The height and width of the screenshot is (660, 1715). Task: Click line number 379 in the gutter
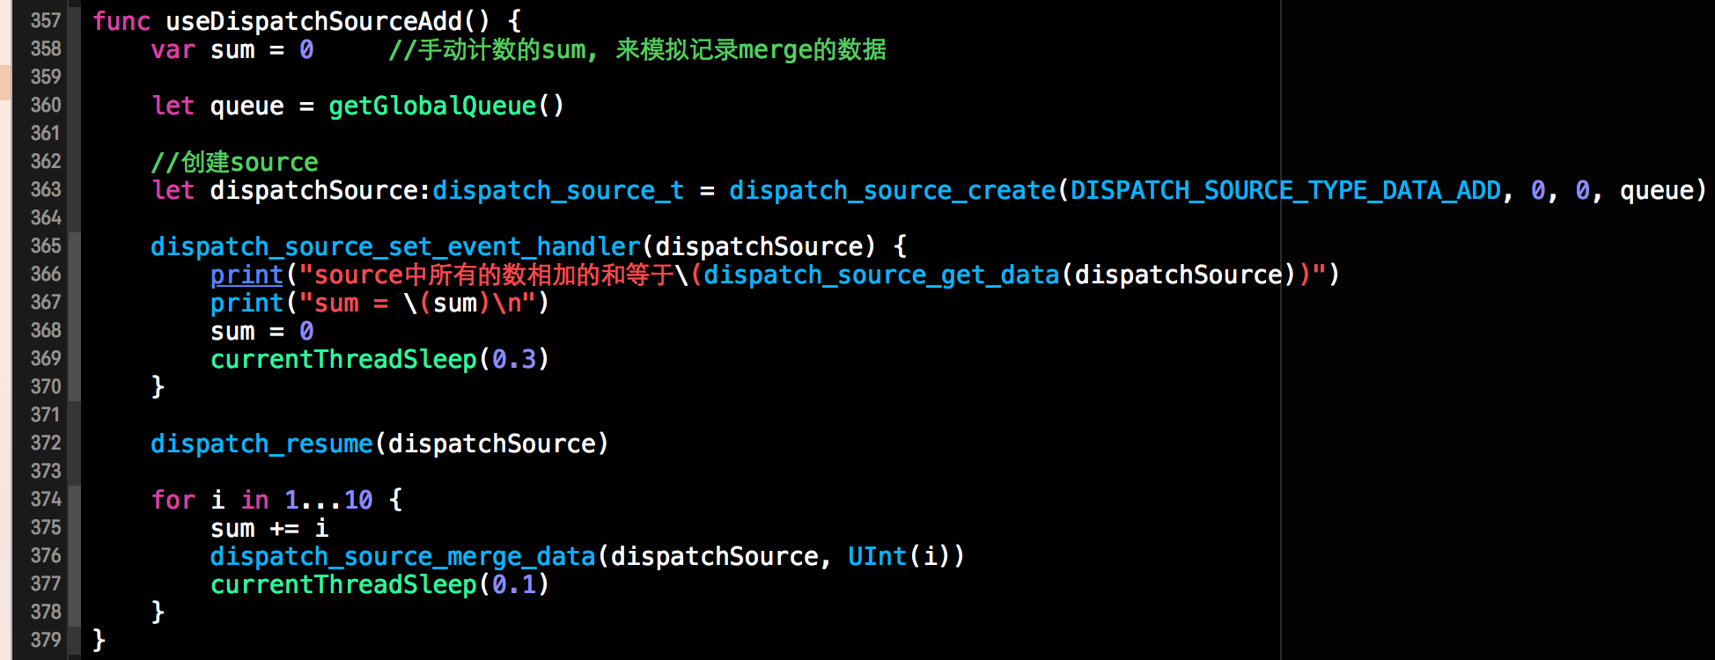(45, 640)
